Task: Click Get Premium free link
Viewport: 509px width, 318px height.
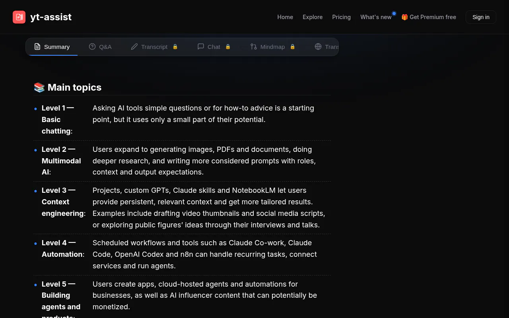Action: [429, 17]
